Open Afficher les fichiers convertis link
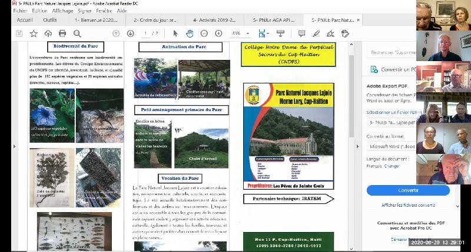 coord(408,205)
